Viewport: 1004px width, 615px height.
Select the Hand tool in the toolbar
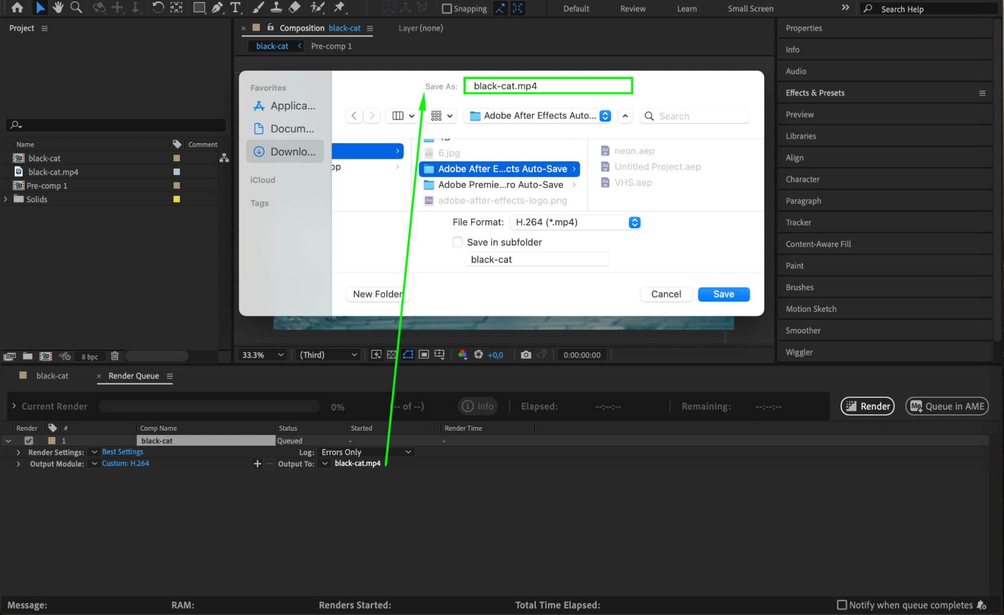pos(58,8)
